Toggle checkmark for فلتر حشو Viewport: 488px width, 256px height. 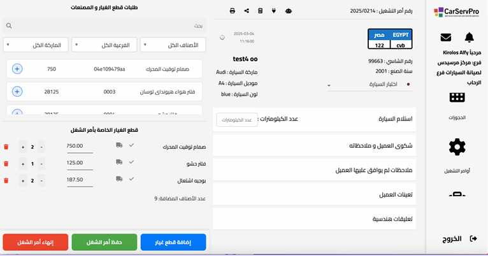(x=132, y=162)
